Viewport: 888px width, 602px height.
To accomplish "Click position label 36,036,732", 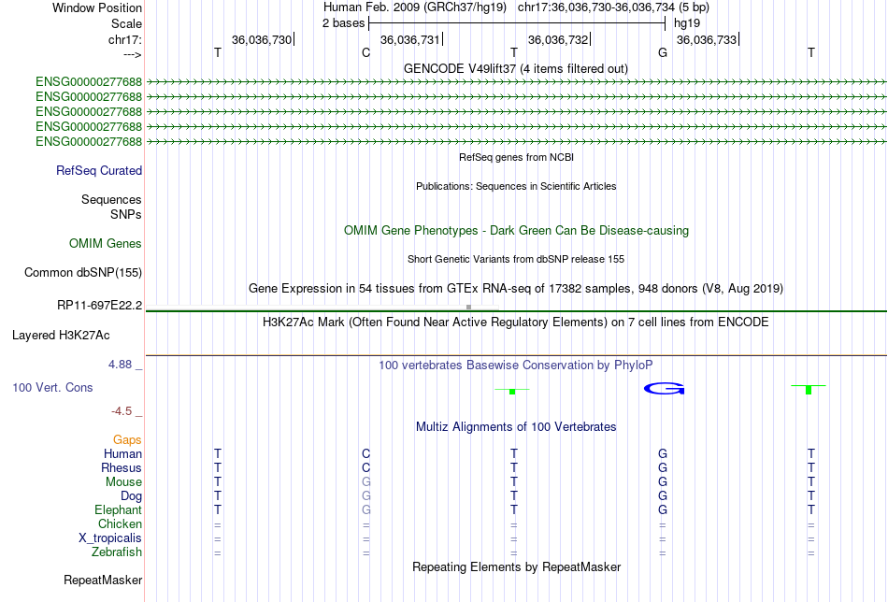I will [558, 39].
